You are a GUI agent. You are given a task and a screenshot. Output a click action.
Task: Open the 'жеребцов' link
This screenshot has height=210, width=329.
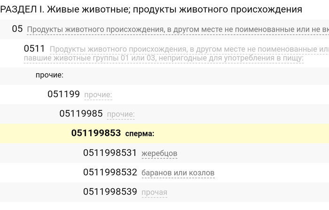[x=159, y=154]
